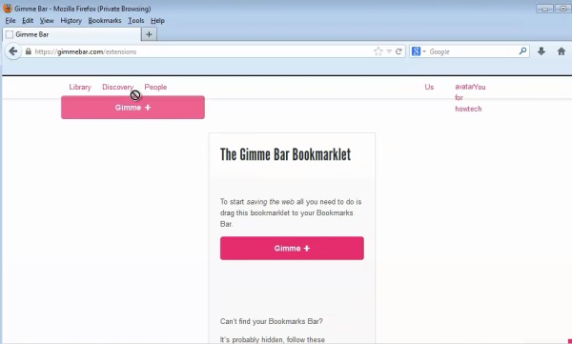Open a new tab with plus button
Image resolution: width=572 pixels, height=344 pixels.
(149, 34)
